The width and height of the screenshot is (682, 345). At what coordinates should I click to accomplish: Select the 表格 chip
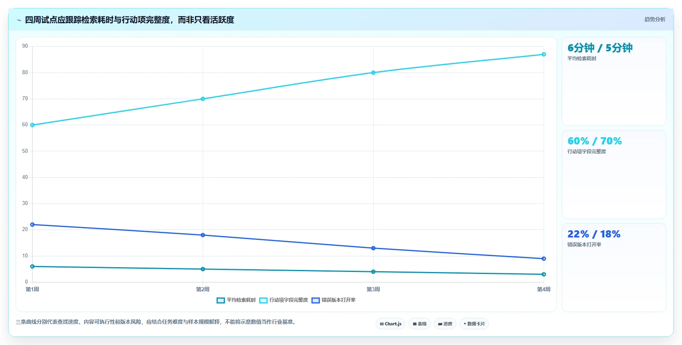coord(420,324)
